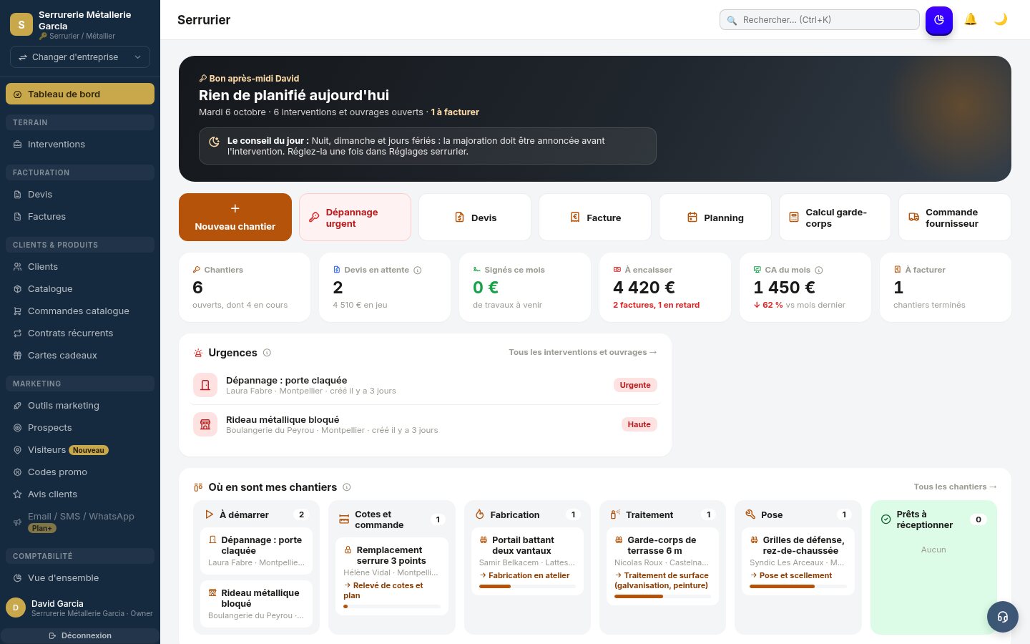Collapse the FACTURATION sidebar section
The image size is (1030, 644).
click(x=80, y=172)
